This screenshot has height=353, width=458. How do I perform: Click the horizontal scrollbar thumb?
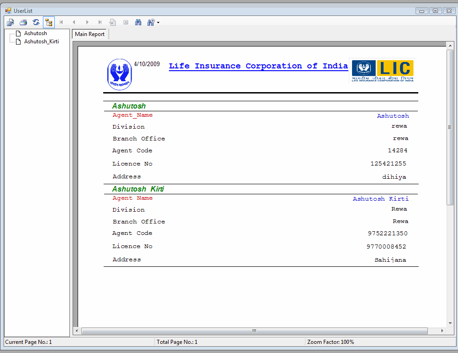click(253, 331)
